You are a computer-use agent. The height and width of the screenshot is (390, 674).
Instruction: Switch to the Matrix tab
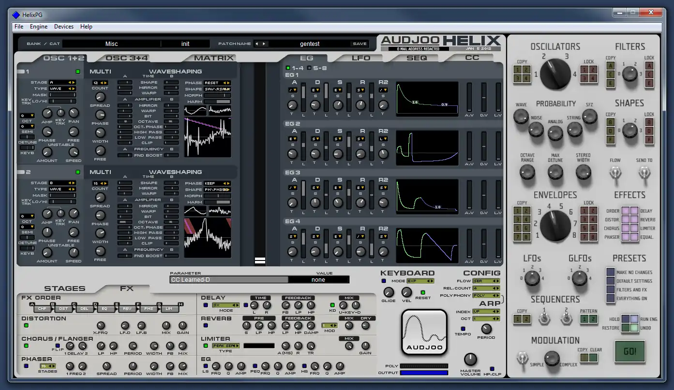214,58
